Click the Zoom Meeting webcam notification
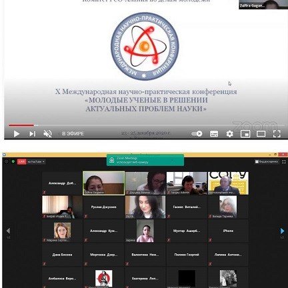Image resolution: width=288 pixels, height=288 pixels. pyautogui.click(x=145, y=160)
